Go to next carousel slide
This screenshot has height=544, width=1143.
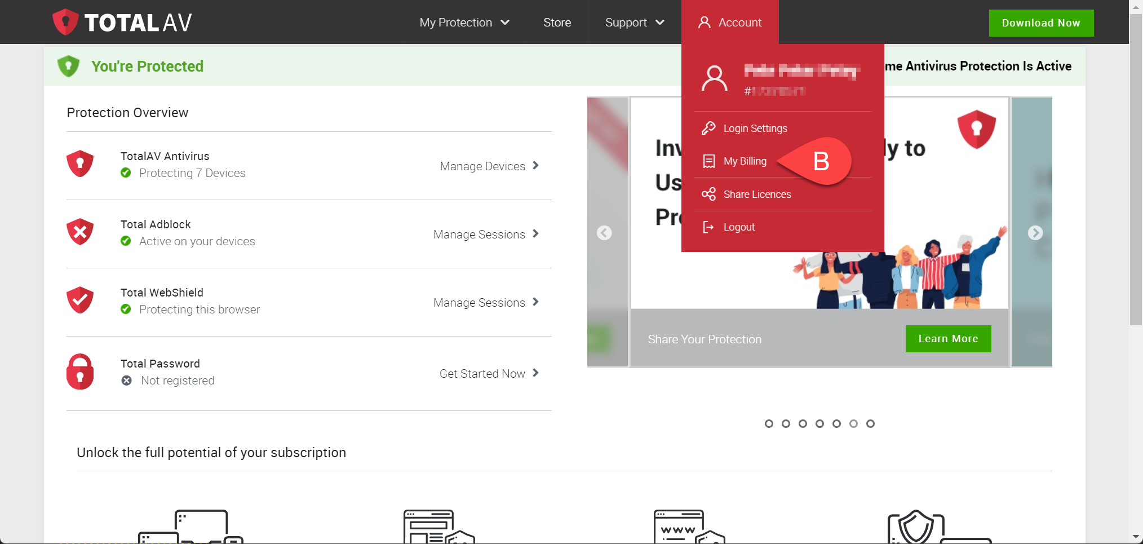point(1035,233)
